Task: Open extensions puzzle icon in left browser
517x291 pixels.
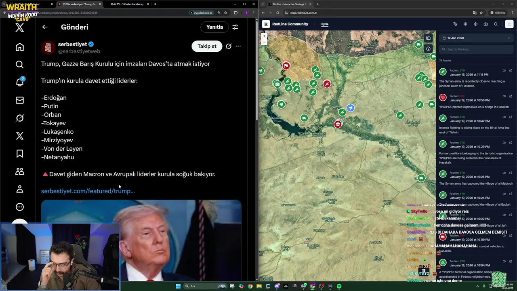Action: tap(236, 13)
